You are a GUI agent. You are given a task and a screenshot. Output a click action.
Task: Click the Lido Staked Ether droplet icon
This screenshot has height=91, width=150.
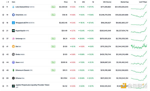[13, 7]
